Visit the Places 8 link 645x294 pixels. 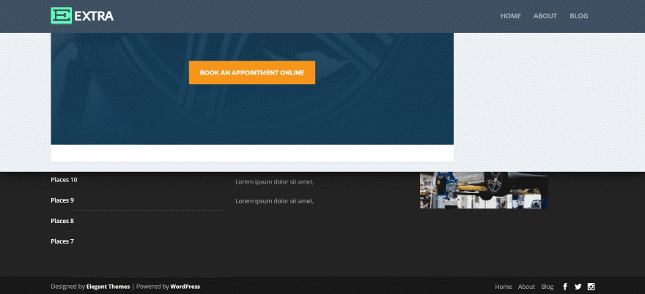tap(62, 221)
